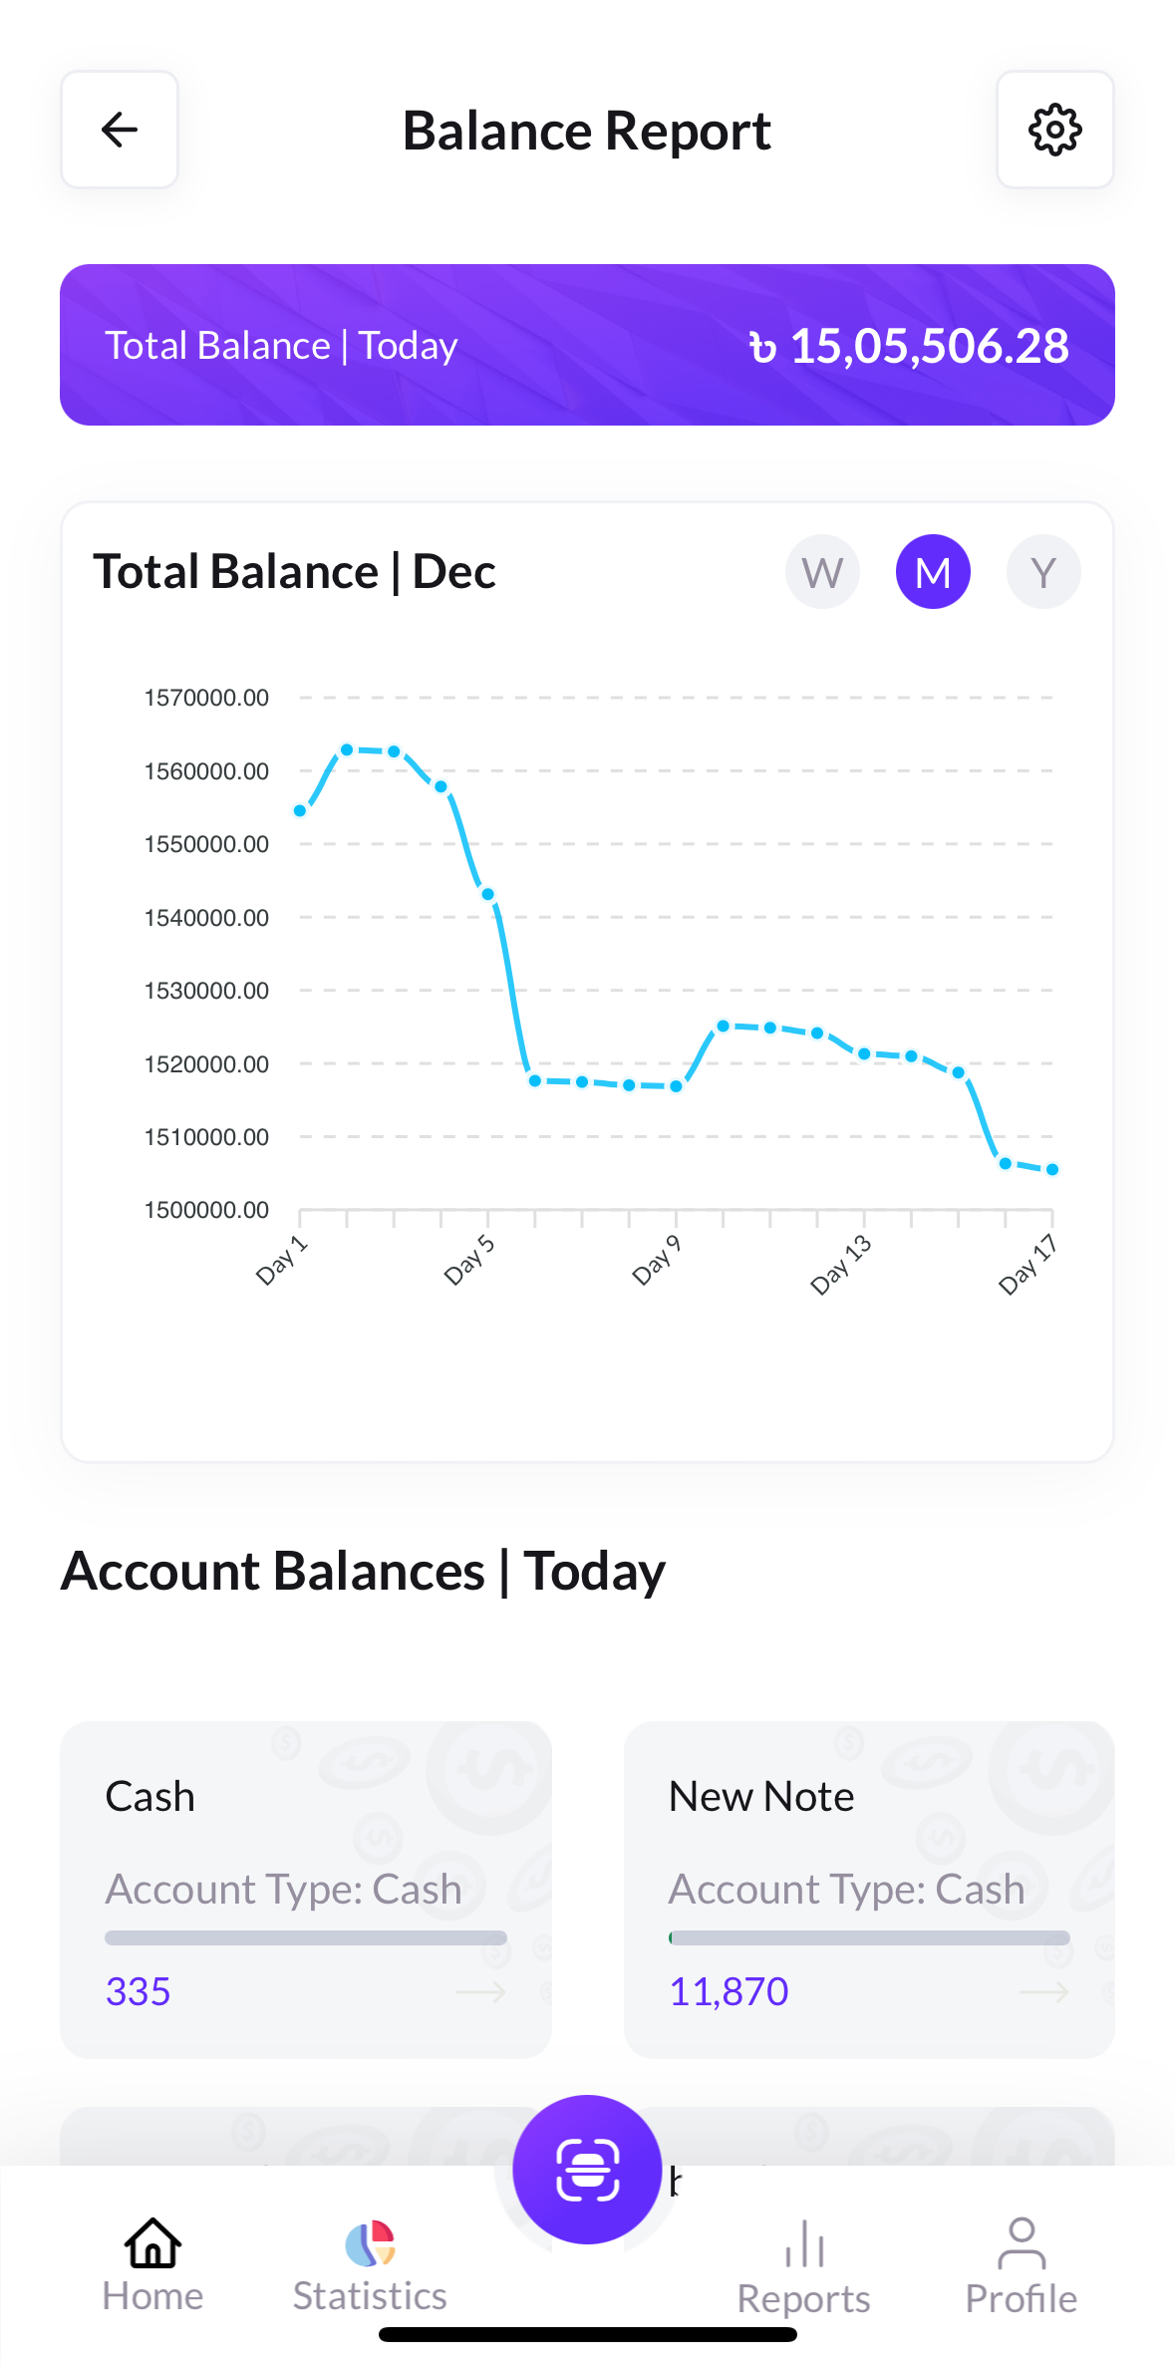The width and height of the screenshot is (1175, 2366).
Task: Switch chart to weekly (W) view
Action: tap(822, 572)
